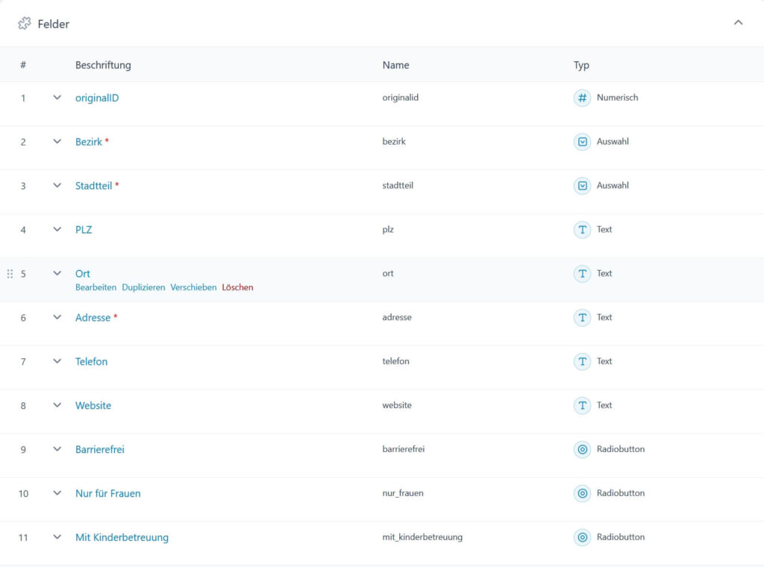Expand the originalID field row
This screenshot has height=567, width=764.
pyautogui.click(x=57, y=98)
